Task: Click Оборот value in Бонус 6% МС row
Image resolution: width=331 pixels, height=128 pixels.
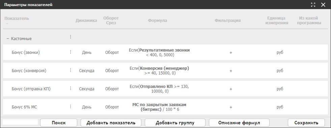Action: (112, 107)
